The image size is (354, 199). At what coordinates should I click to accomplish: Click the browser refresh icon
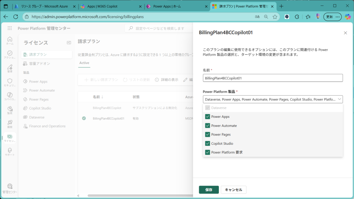pyautogui.click(x=16, y=17)
